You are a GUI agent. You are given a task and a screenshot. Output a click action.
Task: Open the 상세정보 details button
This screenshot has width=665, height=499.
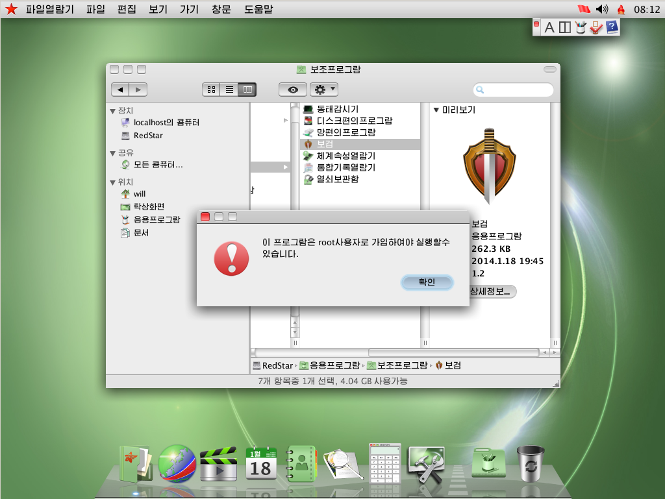coord(493,291)
